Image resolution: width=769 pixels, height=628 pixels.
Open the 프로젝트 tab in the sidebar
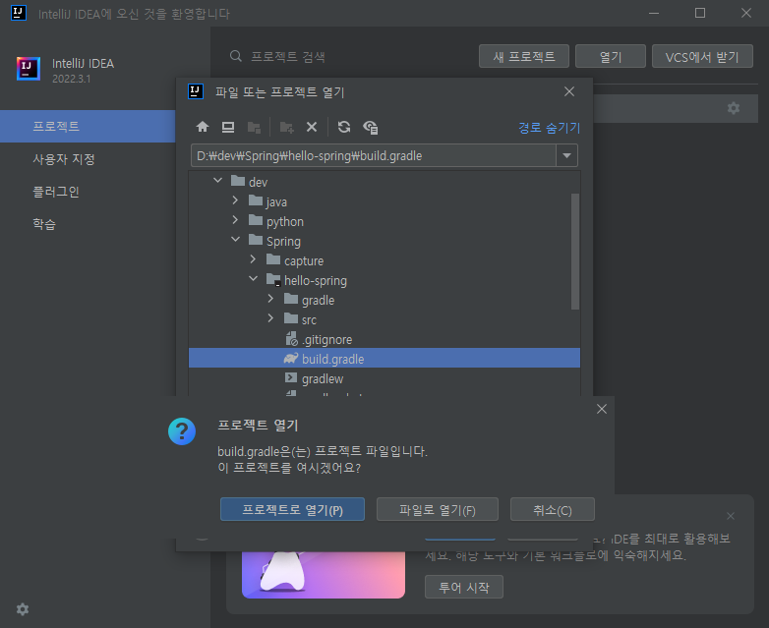pyautogui.click(x=88, y=127)
